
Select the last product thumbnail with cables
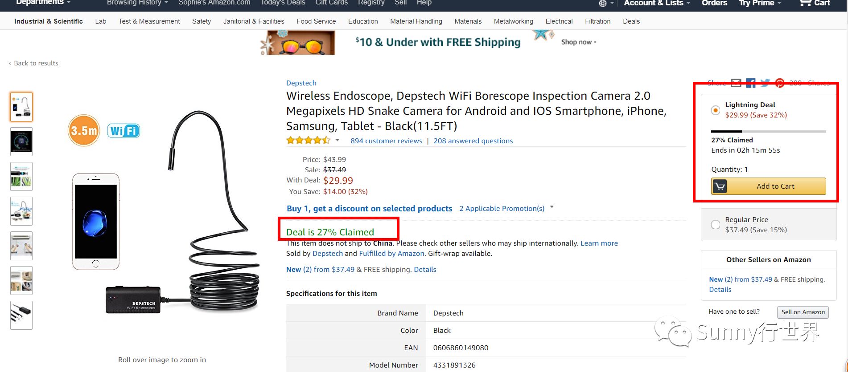point(21,315)
